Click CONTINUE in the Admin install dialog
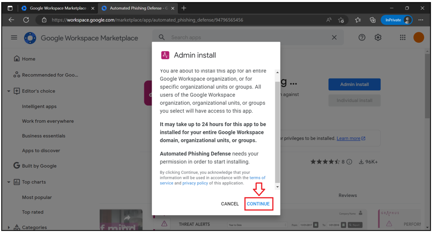 (x=258, y=204)
